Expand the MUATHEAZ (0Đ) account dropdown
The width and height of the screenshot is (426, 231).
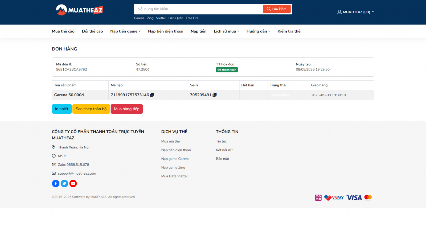click(356, 12)
